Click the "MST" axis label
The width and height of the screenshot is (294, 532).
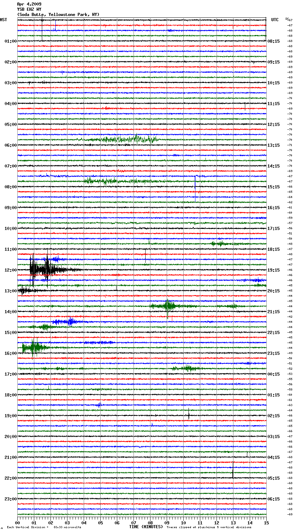point(3,20)
